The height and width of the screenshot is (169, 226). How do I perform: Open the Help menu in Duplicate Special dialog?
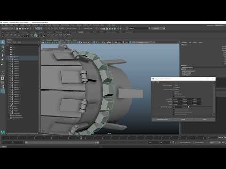point(158,82)
